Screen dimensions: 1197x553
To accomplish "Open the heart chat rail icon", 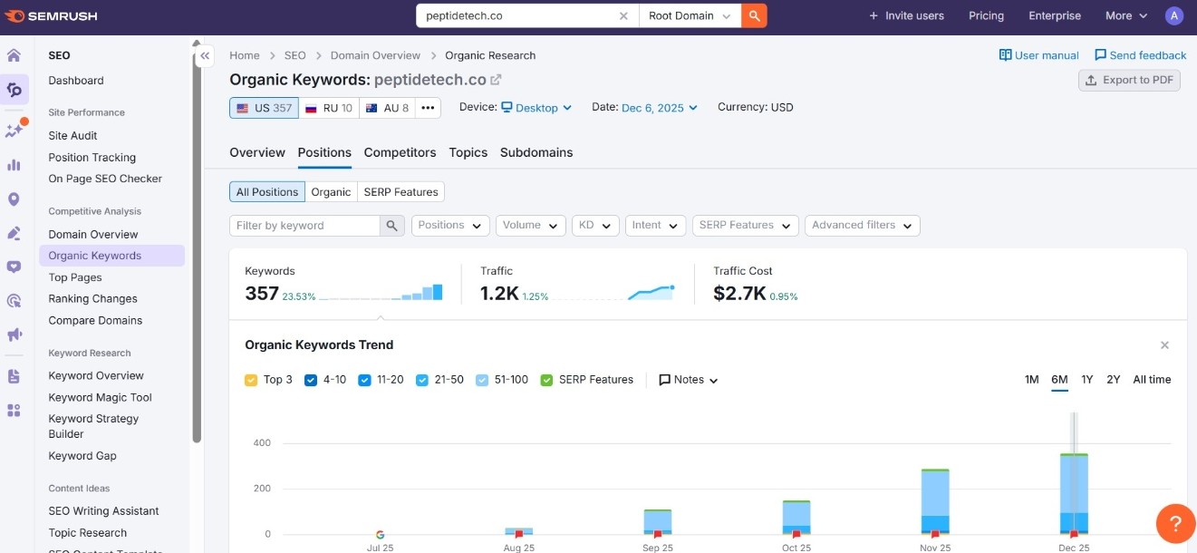I will 14,267.
